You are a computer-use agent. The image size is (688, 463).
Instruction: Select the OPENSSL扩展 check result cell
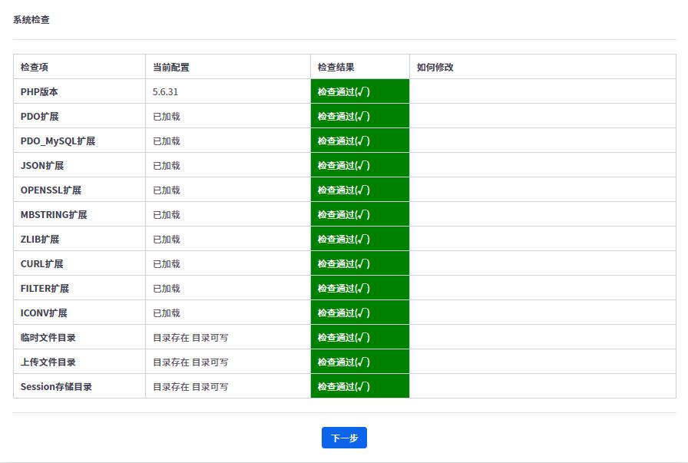[359, 190]
